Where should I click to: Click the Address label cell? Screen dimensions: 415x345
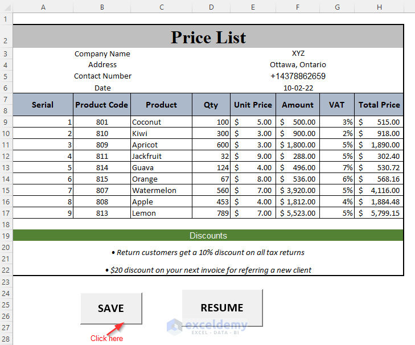click(102, 64)
